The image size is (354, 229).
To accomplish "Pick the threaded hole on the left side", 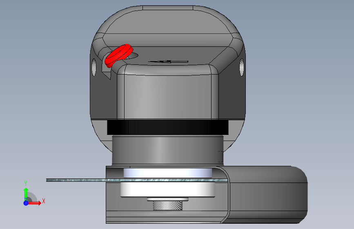I will click(x=94, y=67).
